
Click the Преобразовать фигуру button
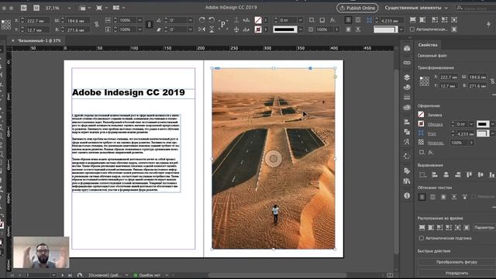point(456,262)
